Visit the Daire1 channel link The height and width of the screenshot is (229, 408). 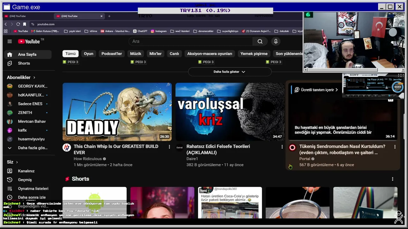192,159
